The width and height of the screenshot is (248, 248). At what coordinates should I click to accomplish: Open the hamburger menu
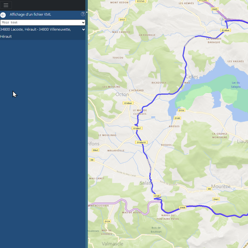pos(6,5)
